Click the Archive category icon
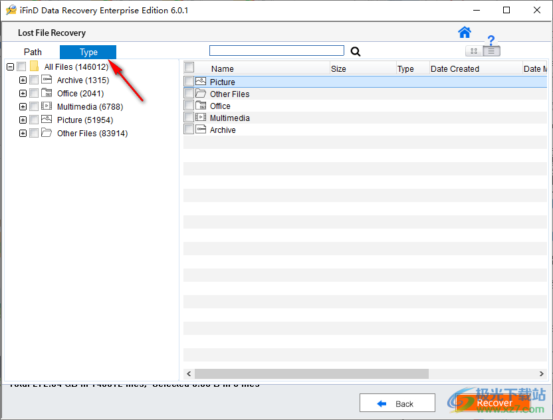553x420 pixels. [x=46, y=79]
